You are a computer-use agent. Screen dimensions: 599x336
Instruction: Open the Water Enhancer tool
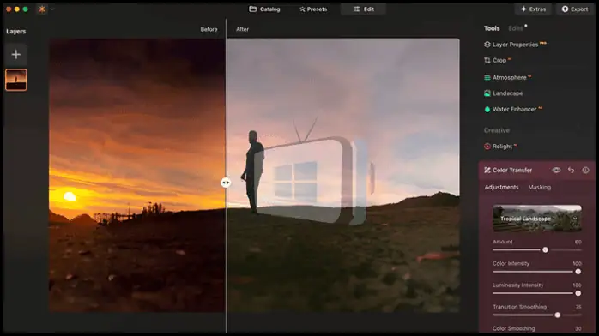tap(512, 109)
